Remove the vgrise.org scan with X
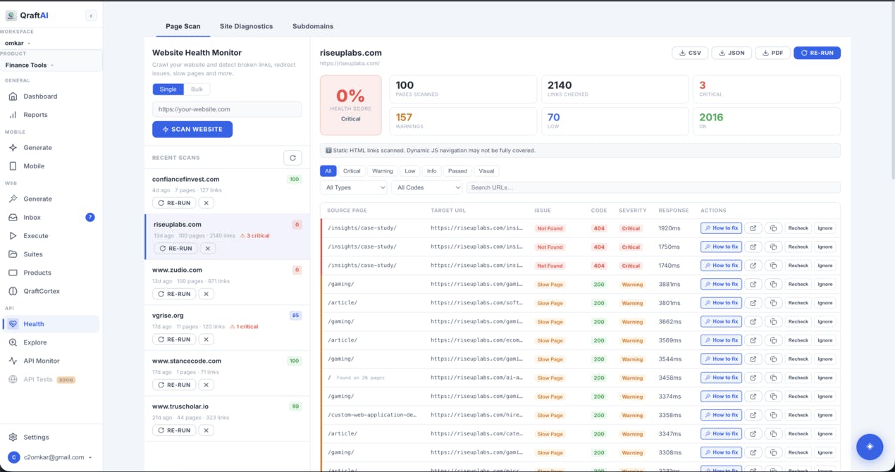 (x=206, y=340)
